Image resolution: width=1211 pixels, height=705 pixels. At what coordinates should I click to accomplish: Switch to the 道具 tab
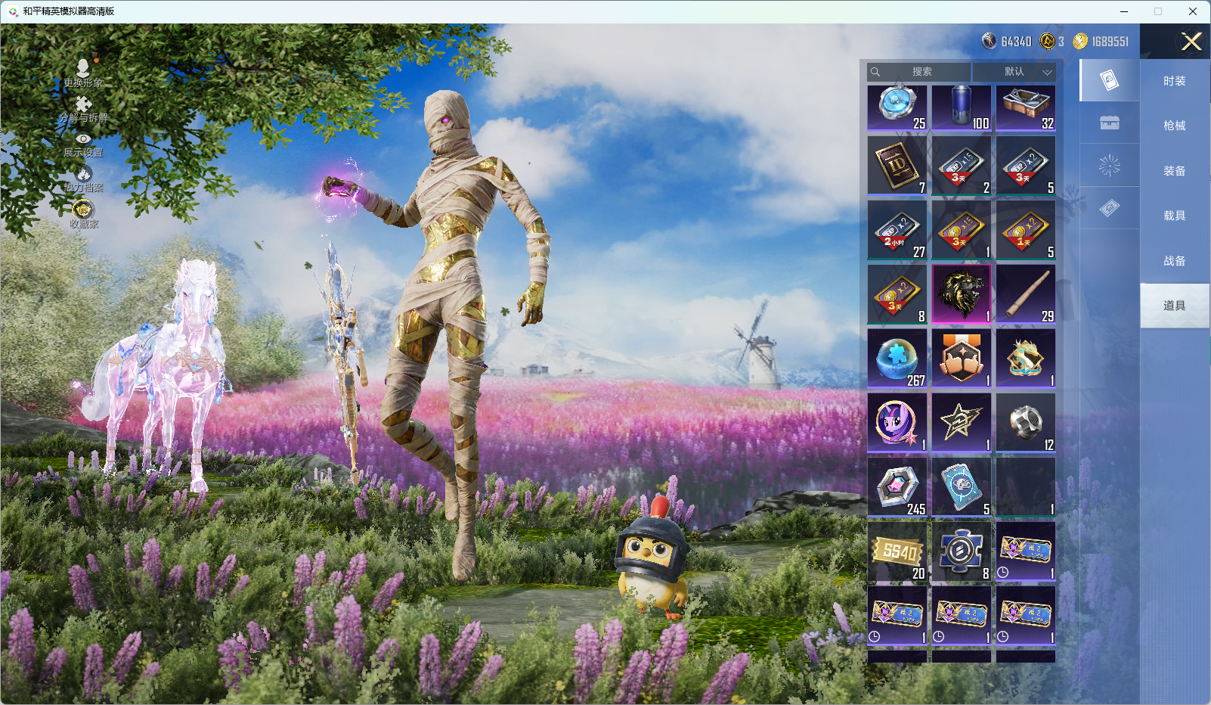pos(1175,306)
